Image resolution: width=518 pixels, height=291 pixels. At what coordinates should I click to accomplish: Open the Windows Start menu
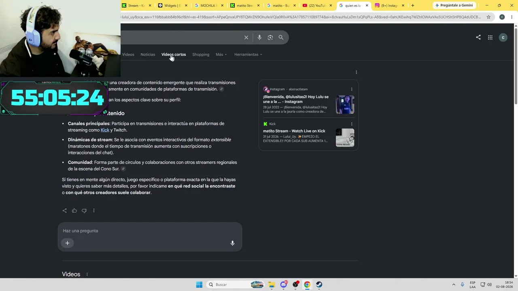coord(199,285)
